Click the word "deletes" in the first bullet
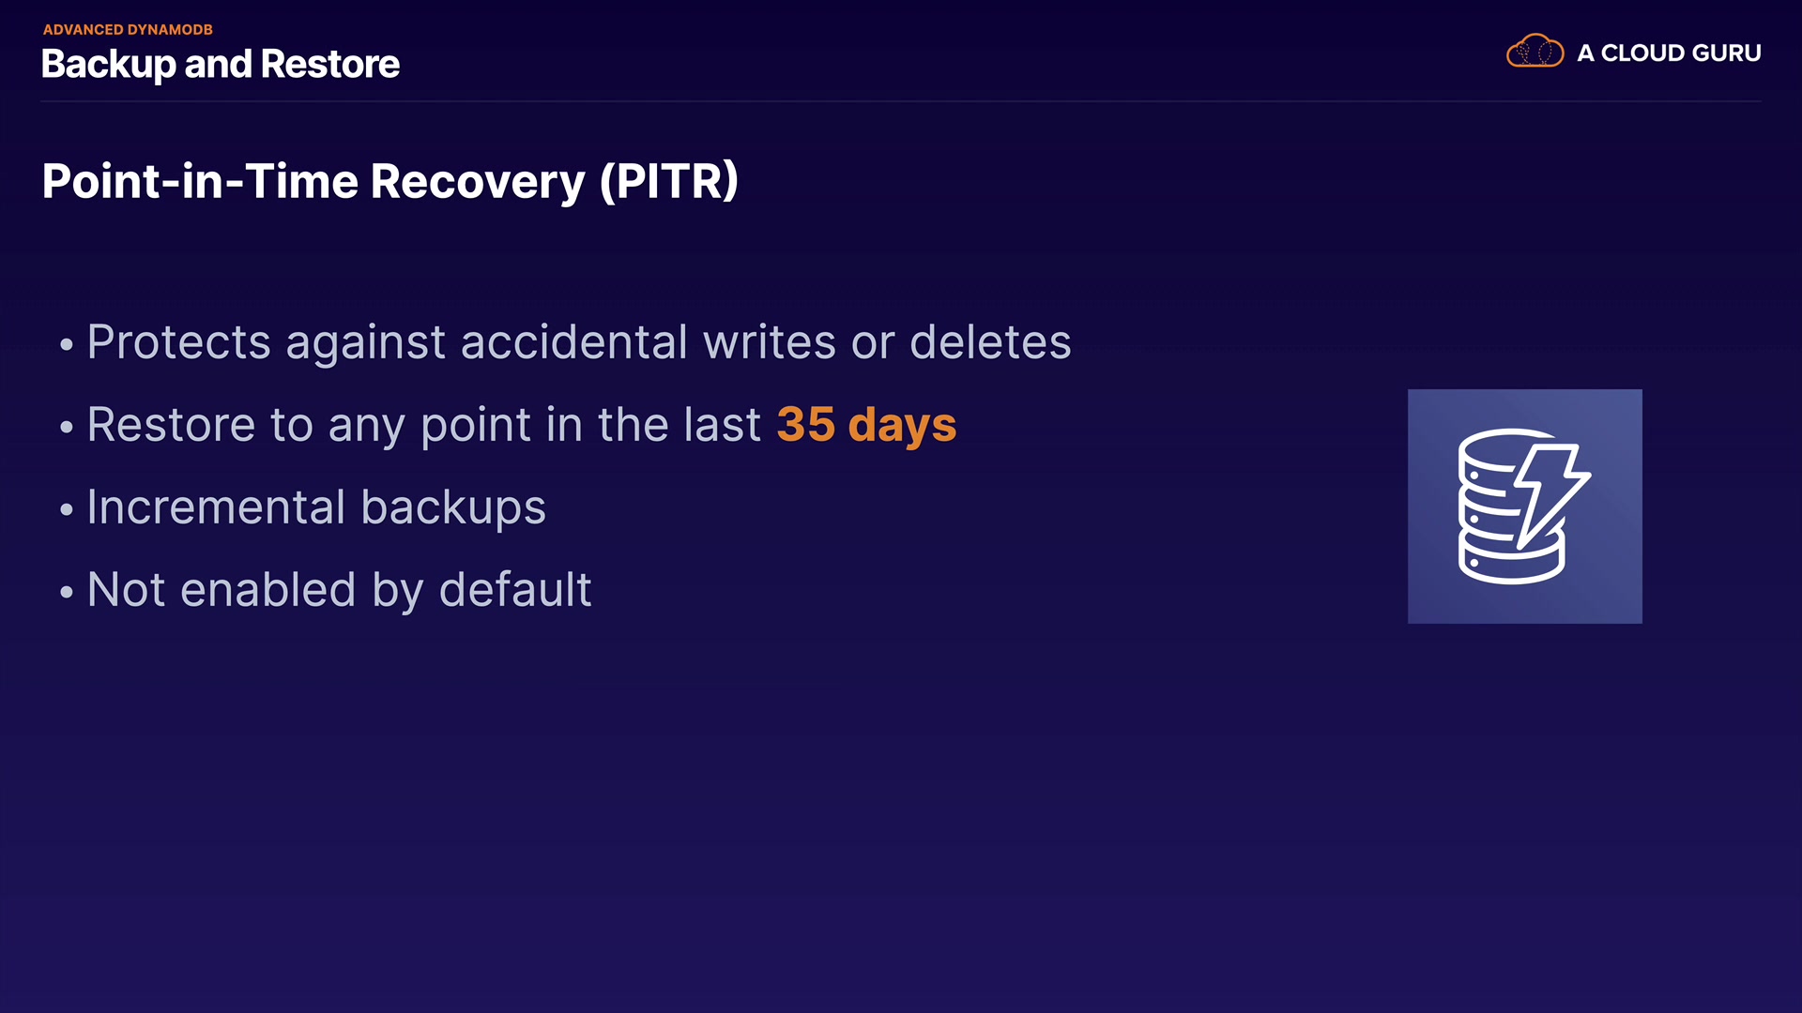 (x=990, y=341)
